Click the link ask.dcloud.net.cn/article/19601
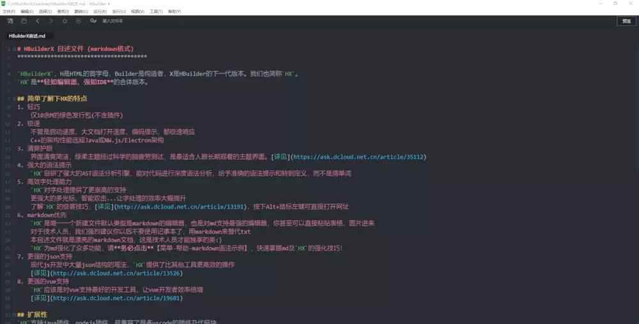 (116, 298)
